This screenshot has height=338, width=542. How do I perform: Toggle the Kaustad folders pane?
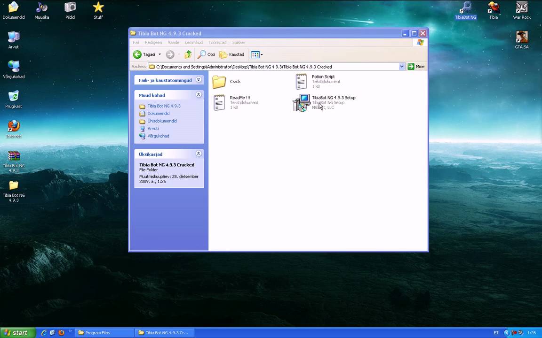[x=232, y=54]
